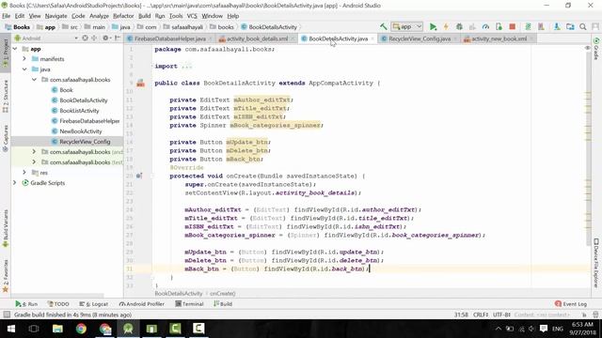Open the File menu

[x=7, y=16]
